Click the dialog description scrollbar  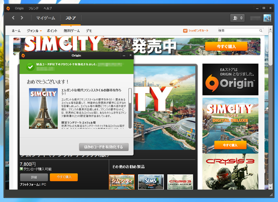[x=130, y=108]
